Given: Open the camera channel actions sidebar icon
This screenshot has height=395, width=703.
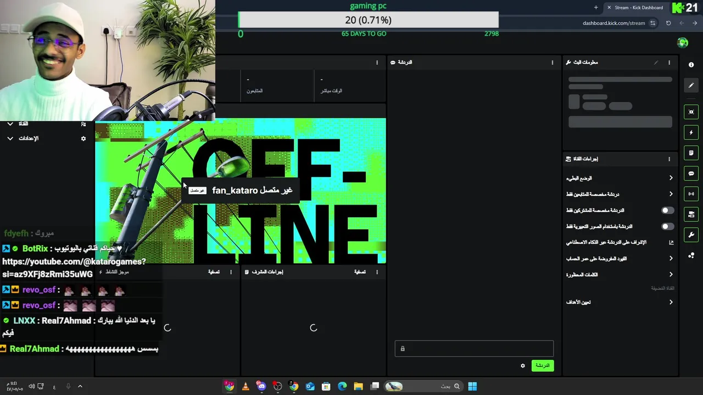Looking at the screenshot, I should tap(691, 214).
